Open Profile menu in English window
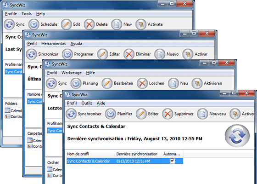257x184 pixels. click(x=11, y=14)
